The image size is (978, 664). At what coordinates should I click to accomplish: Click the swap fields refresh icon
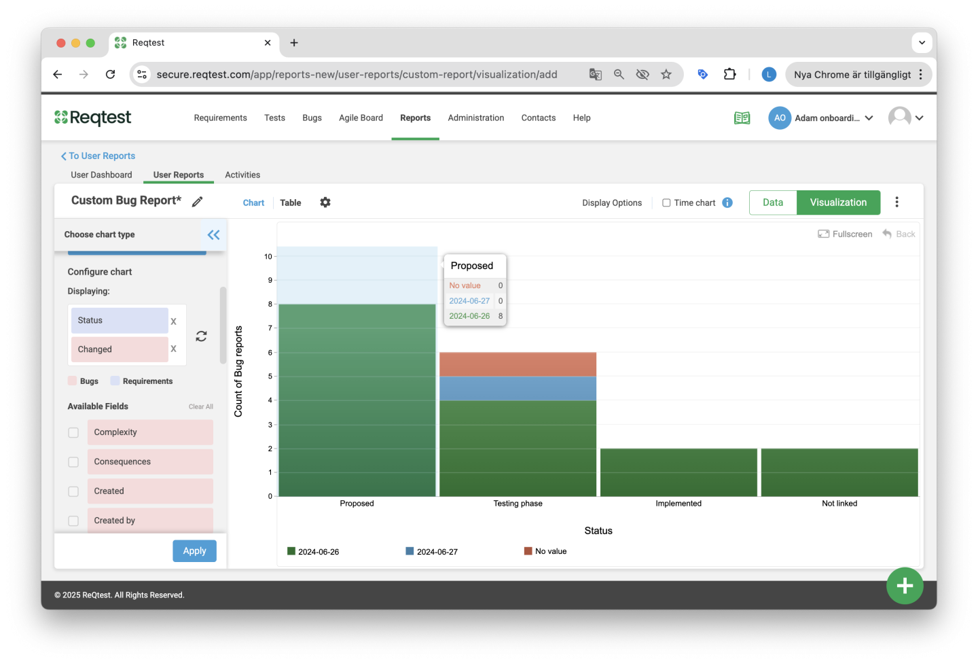(201, 336)
